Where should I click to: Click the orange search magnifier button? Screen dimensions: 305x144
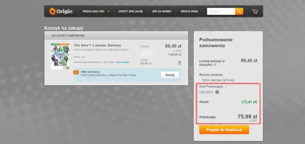(x=239, y=11)
